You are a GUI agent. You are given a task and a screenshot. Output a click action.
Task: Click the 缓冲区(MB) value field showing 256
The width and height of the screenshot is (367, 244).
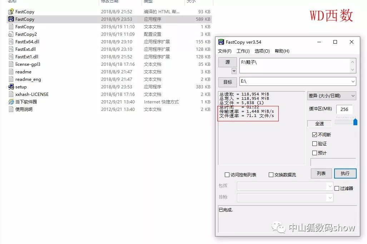345,109
